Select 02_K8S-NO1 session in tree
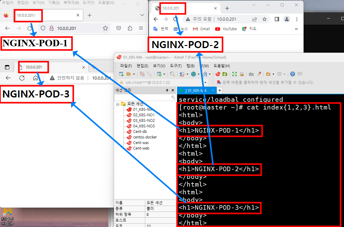The height and width of the screenshot is (227, 344). tap(144, 115)
